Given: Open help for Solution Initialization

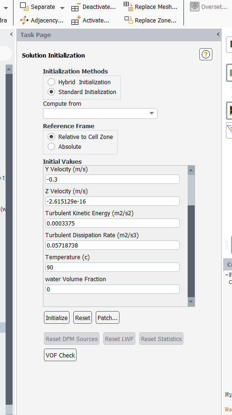Looking at the screenshot, I should (x=205, y=55).
